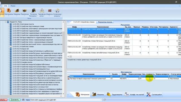181x102 pixels.
Task: Click the Расценки table scroll left arrow
Action: [x=68, y=57]
